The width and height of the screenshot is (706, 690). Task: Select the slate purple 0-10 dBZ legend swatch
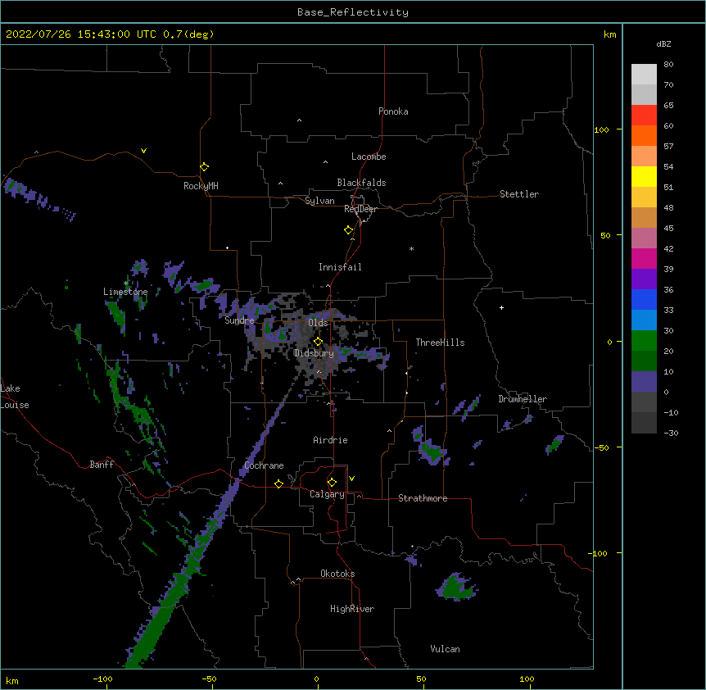tap(644, 382)
